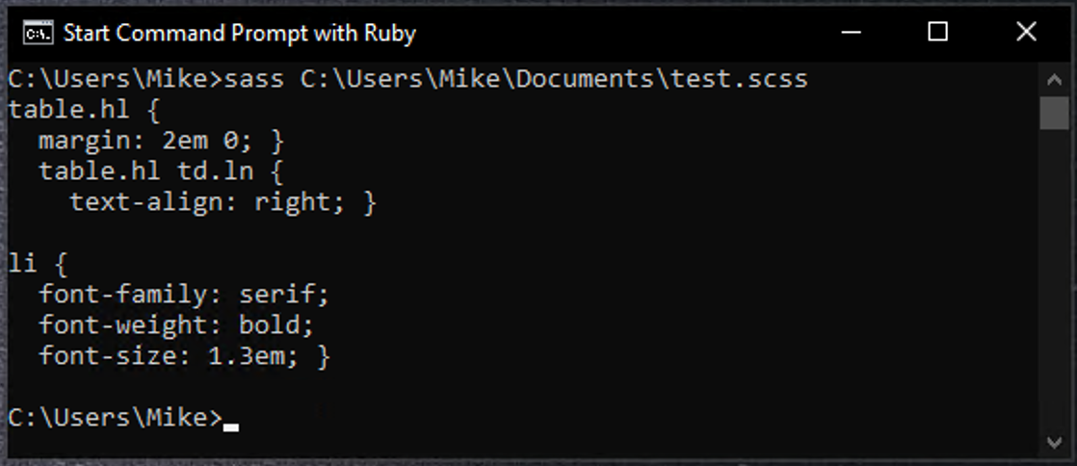Click the test.scss file path text
The width and height of the screenshot is (1077, 466).
(554, 79)
